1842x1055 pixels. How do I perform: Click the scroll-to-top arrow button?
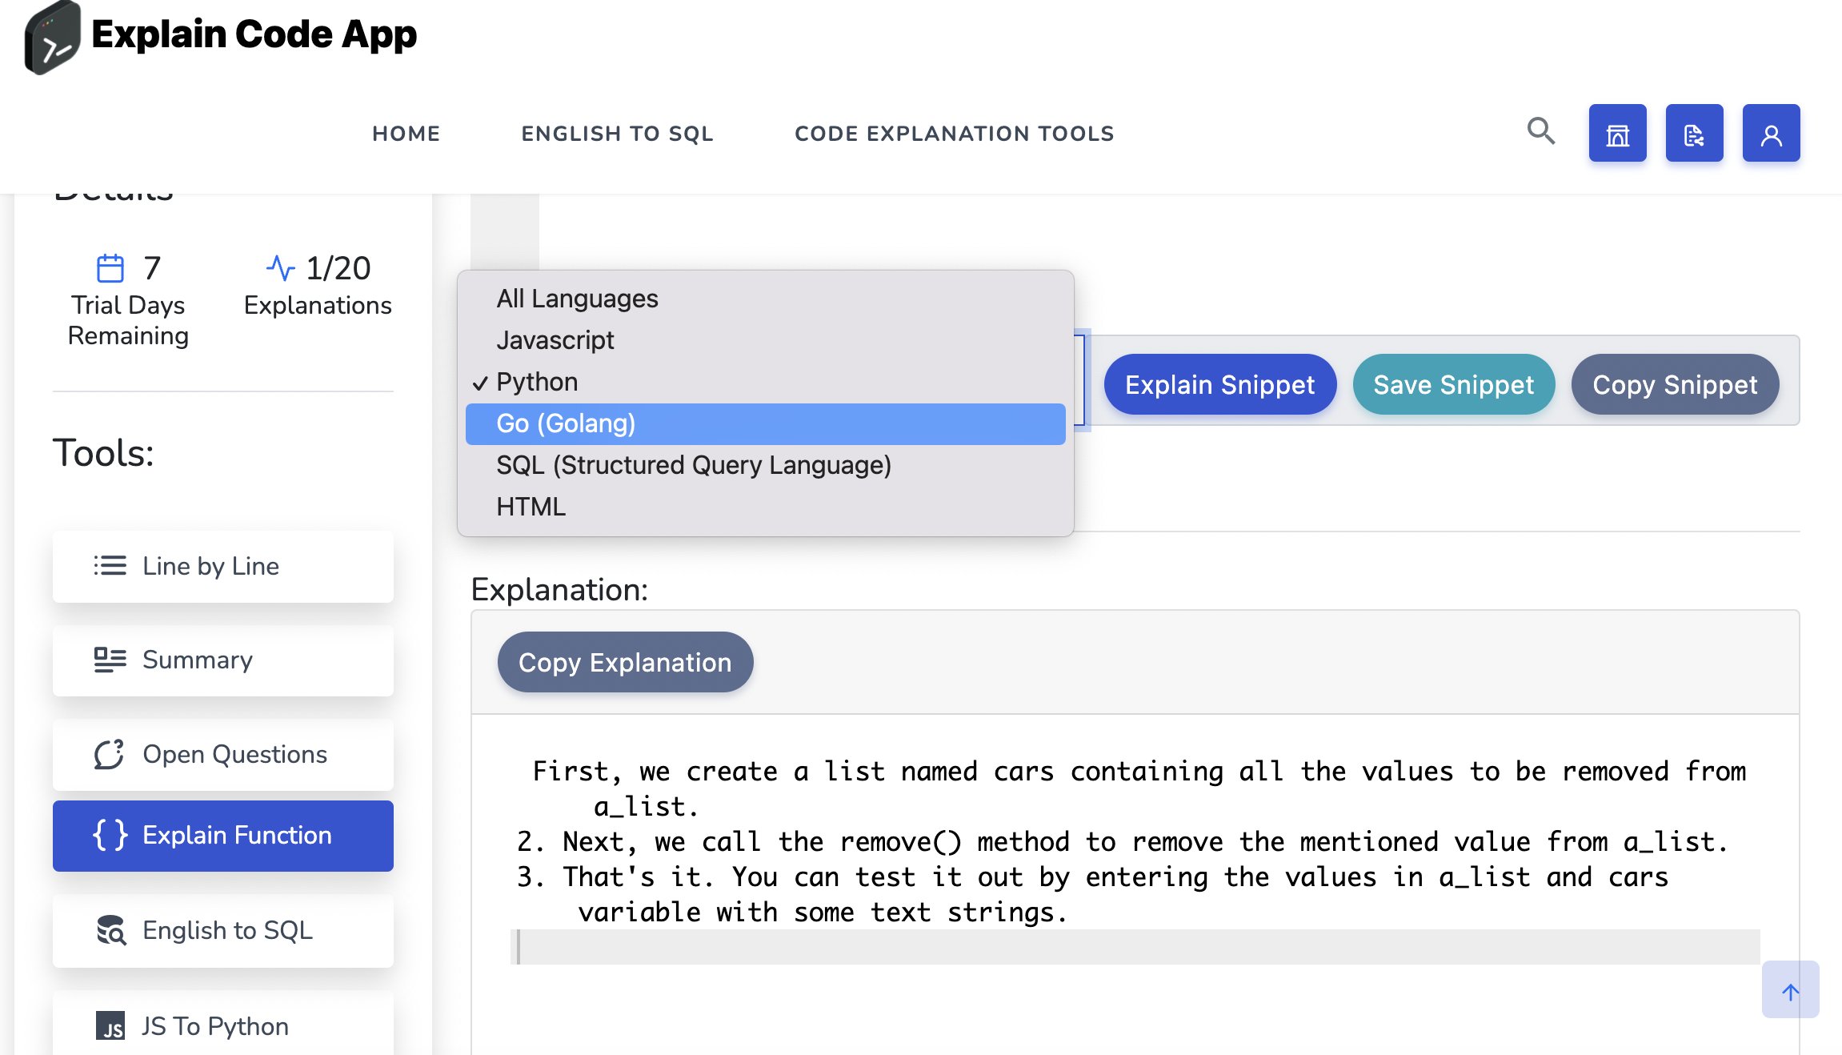coord(1790,990)
